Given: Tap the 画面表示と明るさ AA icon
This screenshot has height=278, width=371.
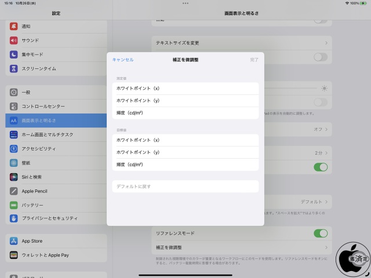Looking at the screenshot, I should point(14,120).
